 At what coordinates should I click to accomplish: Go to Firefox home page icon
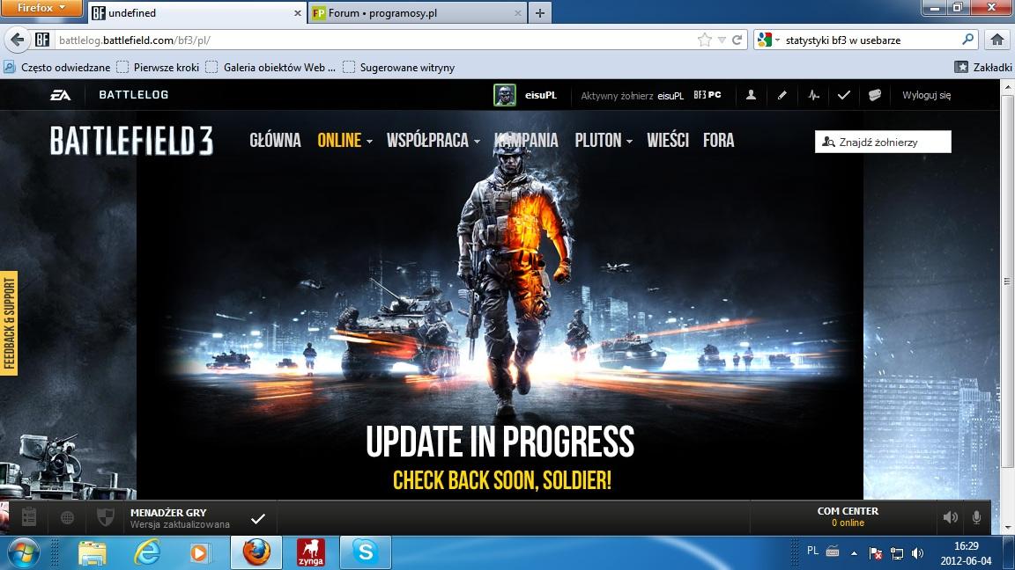997,40
